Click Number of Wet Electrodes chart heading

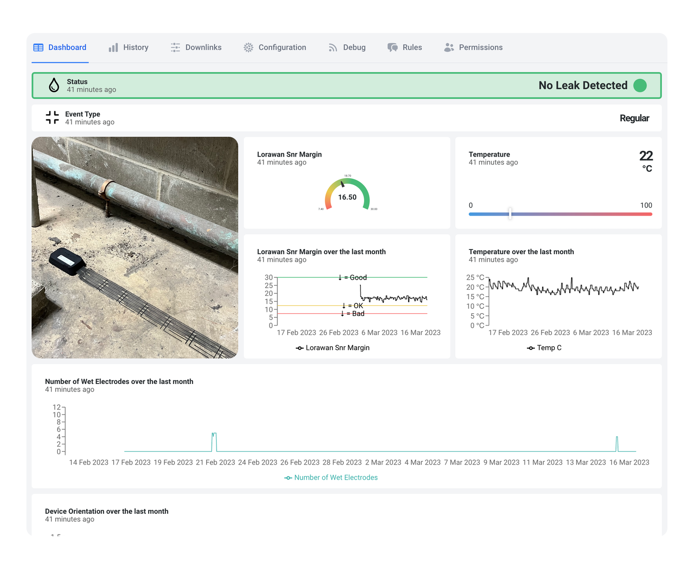(119, 382)
